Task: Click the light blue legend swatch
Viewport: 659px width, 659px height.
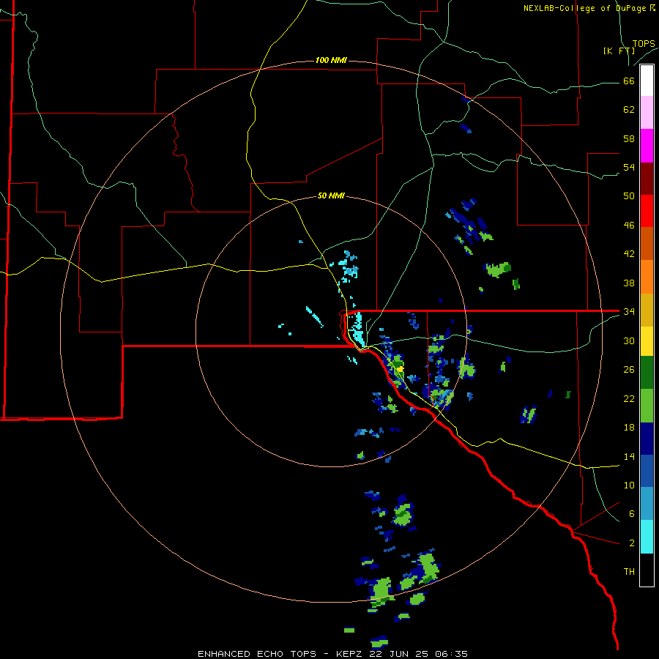Action: 647,504
